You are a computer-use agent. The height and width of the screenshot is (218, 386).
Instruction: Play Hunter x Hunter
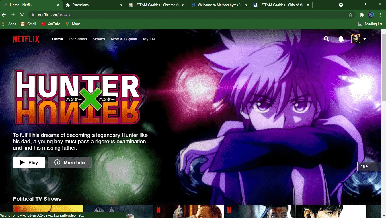(29, 162)
